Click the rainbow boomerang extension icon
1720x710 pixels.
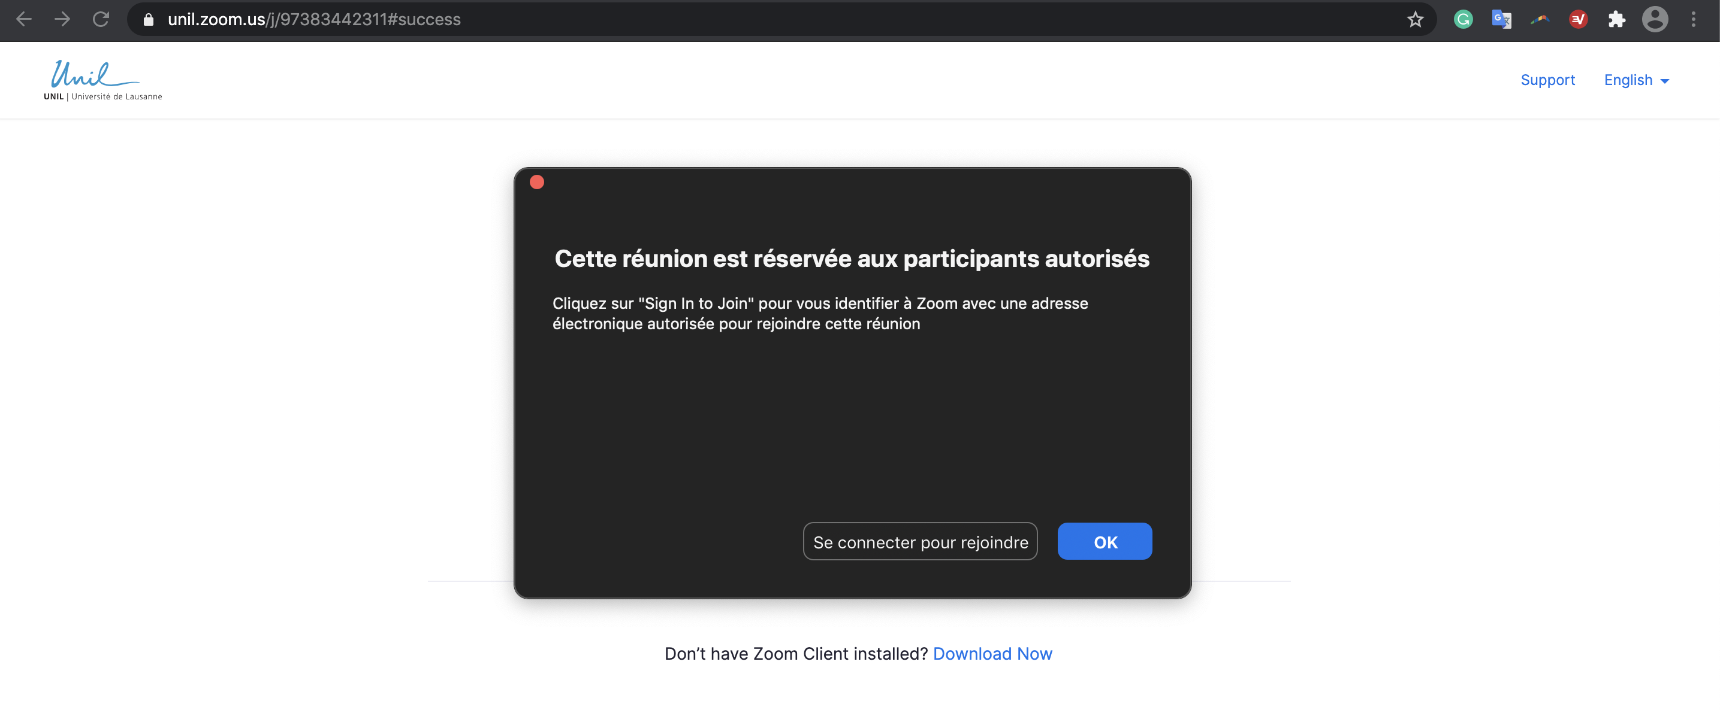(1540, 19)
